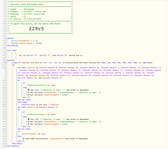Select Contact Sensor 36 in the for-each list

click(27, 78)
